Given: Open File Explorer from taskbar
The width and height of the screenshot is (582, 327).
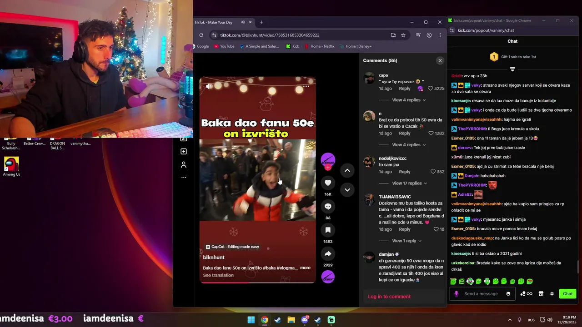Looking at the screenshot, I should 291,320.
